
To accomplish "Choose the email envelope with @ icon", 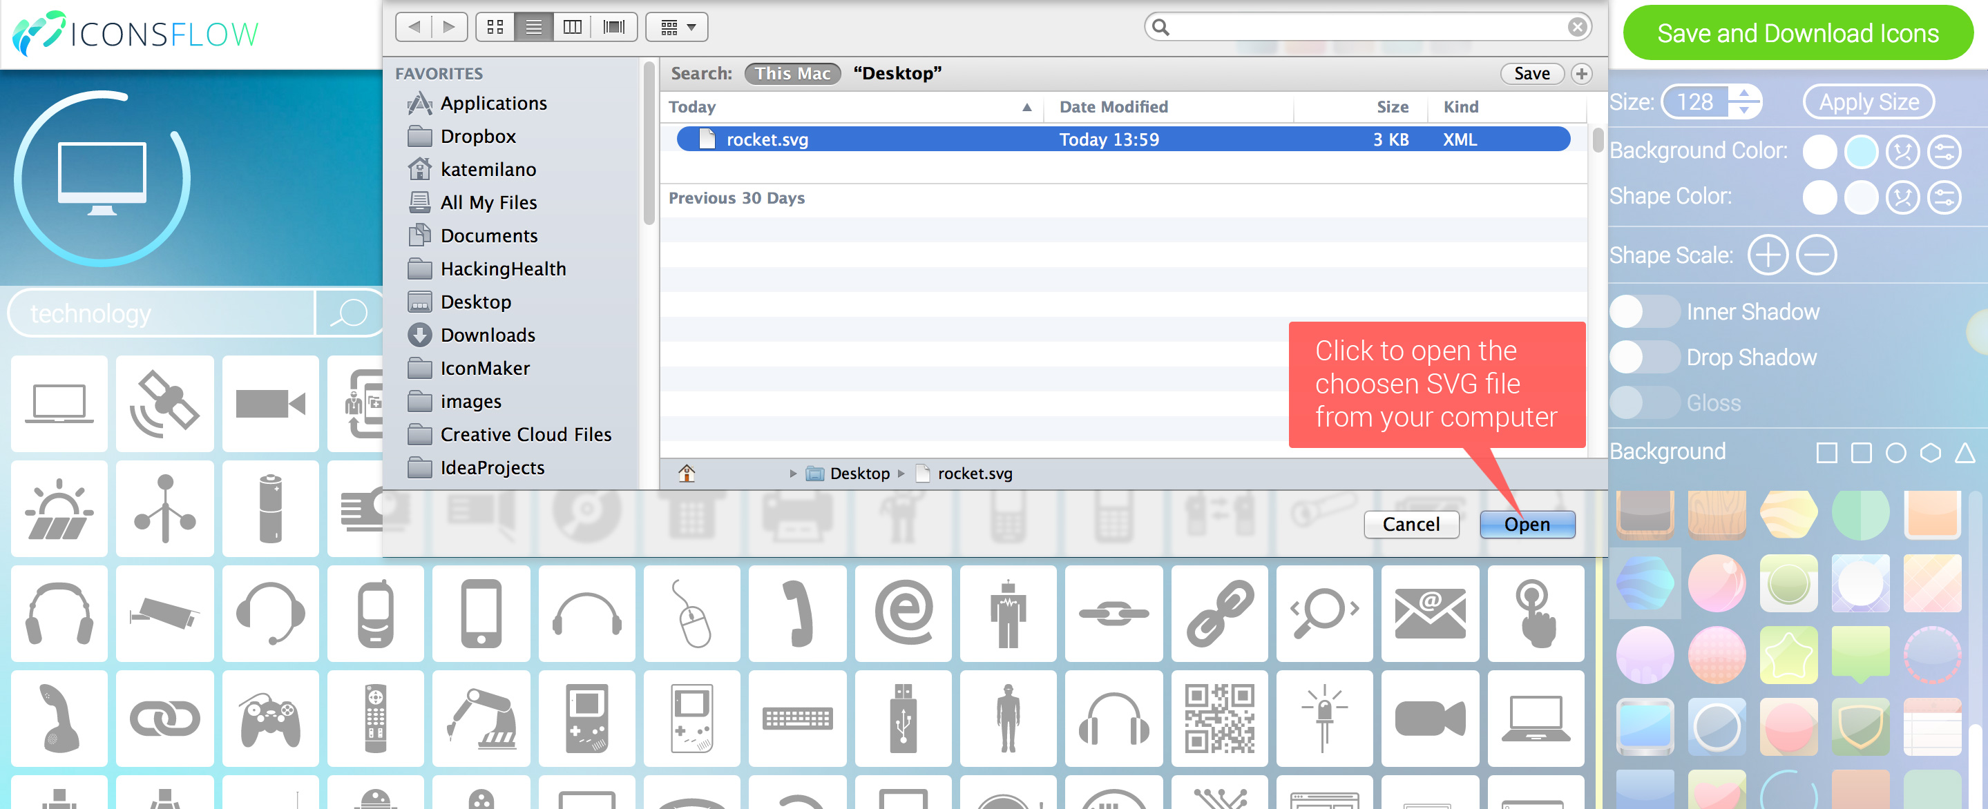I will tap(1429, 613).
